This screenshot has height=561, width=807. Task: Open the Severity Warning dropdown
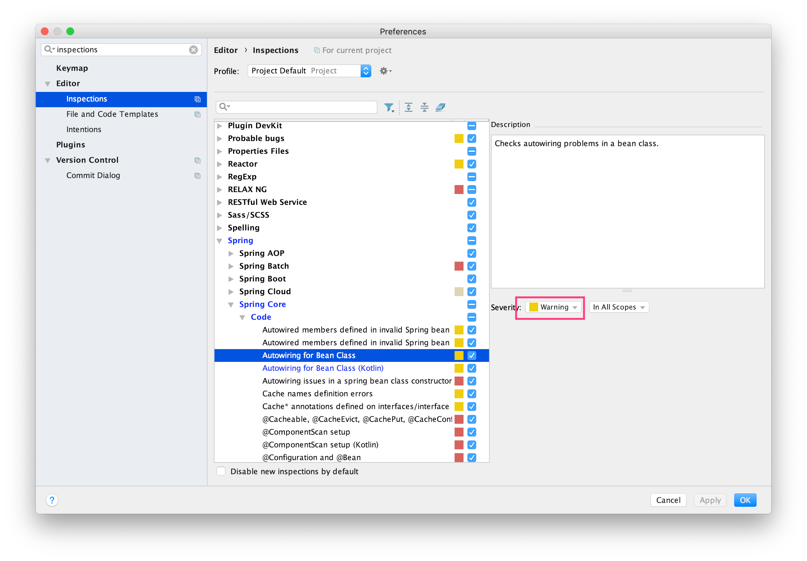pyautogui.click(x=553, y=307)
